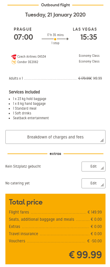
Task: Click the orange stopover dot marker
Action: pyautogui.click(x=55, y=39)
